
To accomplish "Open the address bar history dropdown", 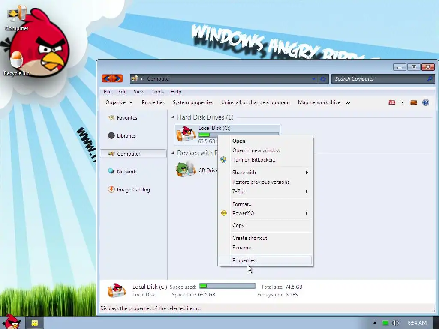I will [313, 79].
